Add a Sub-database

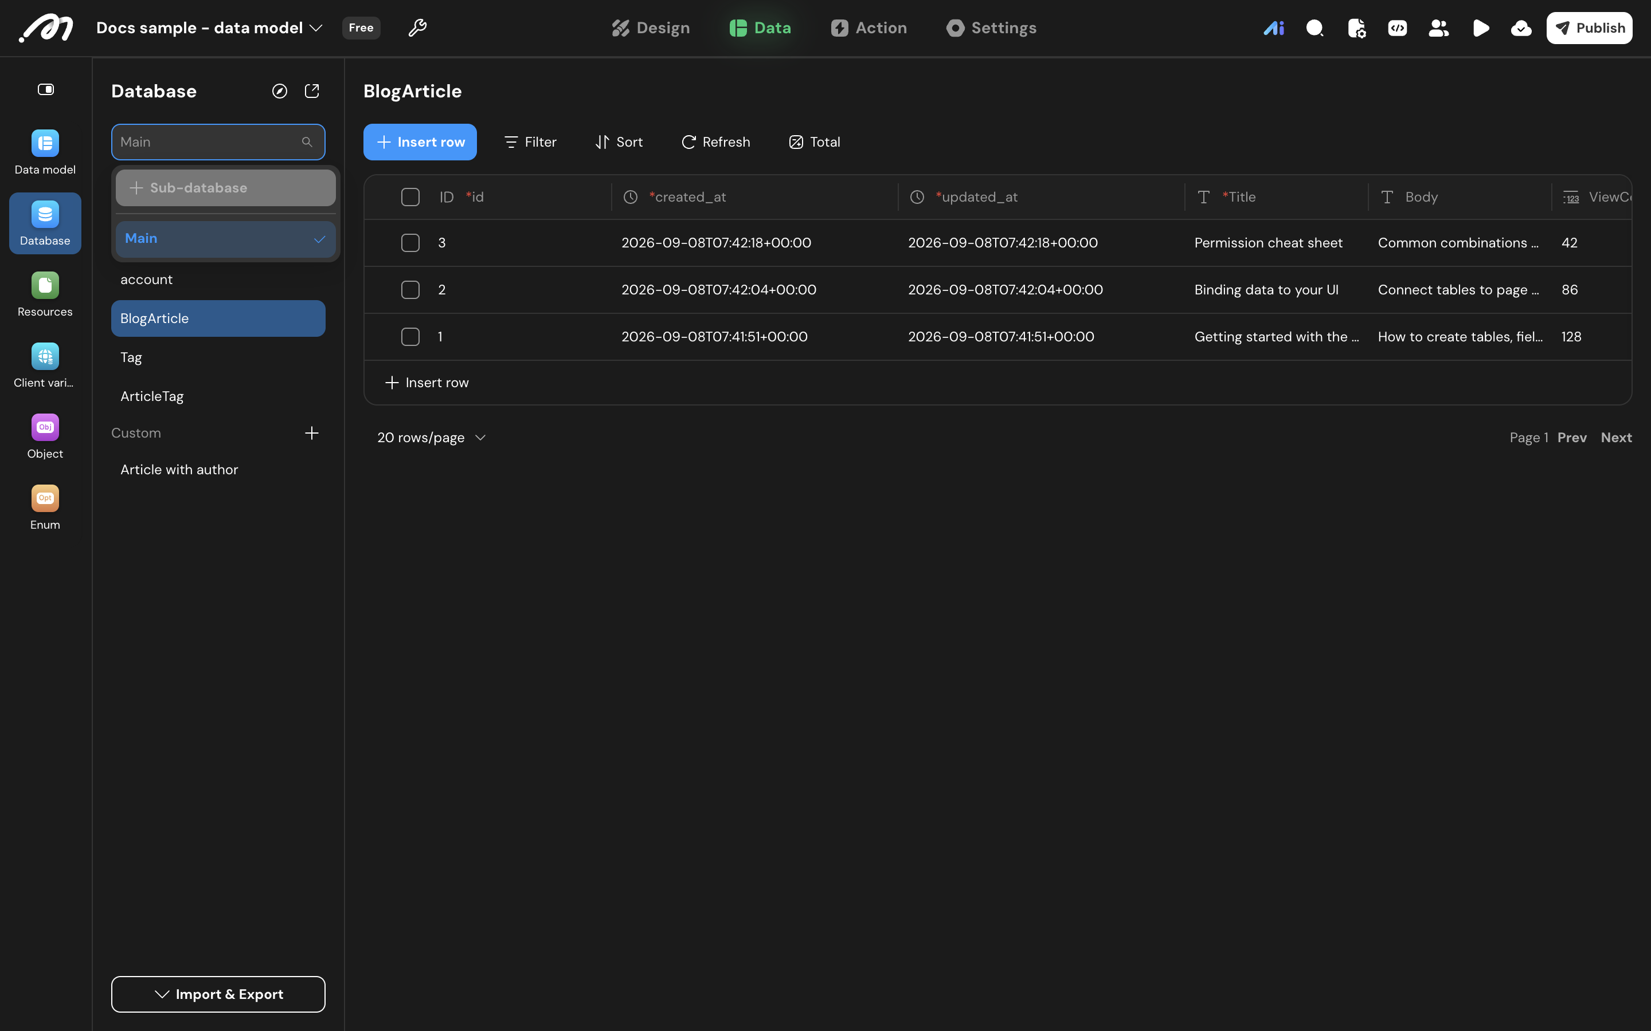(x=225, y=187)
